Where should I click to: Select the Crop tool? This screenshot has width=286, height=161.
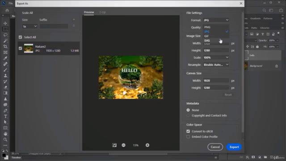point(5,47)
